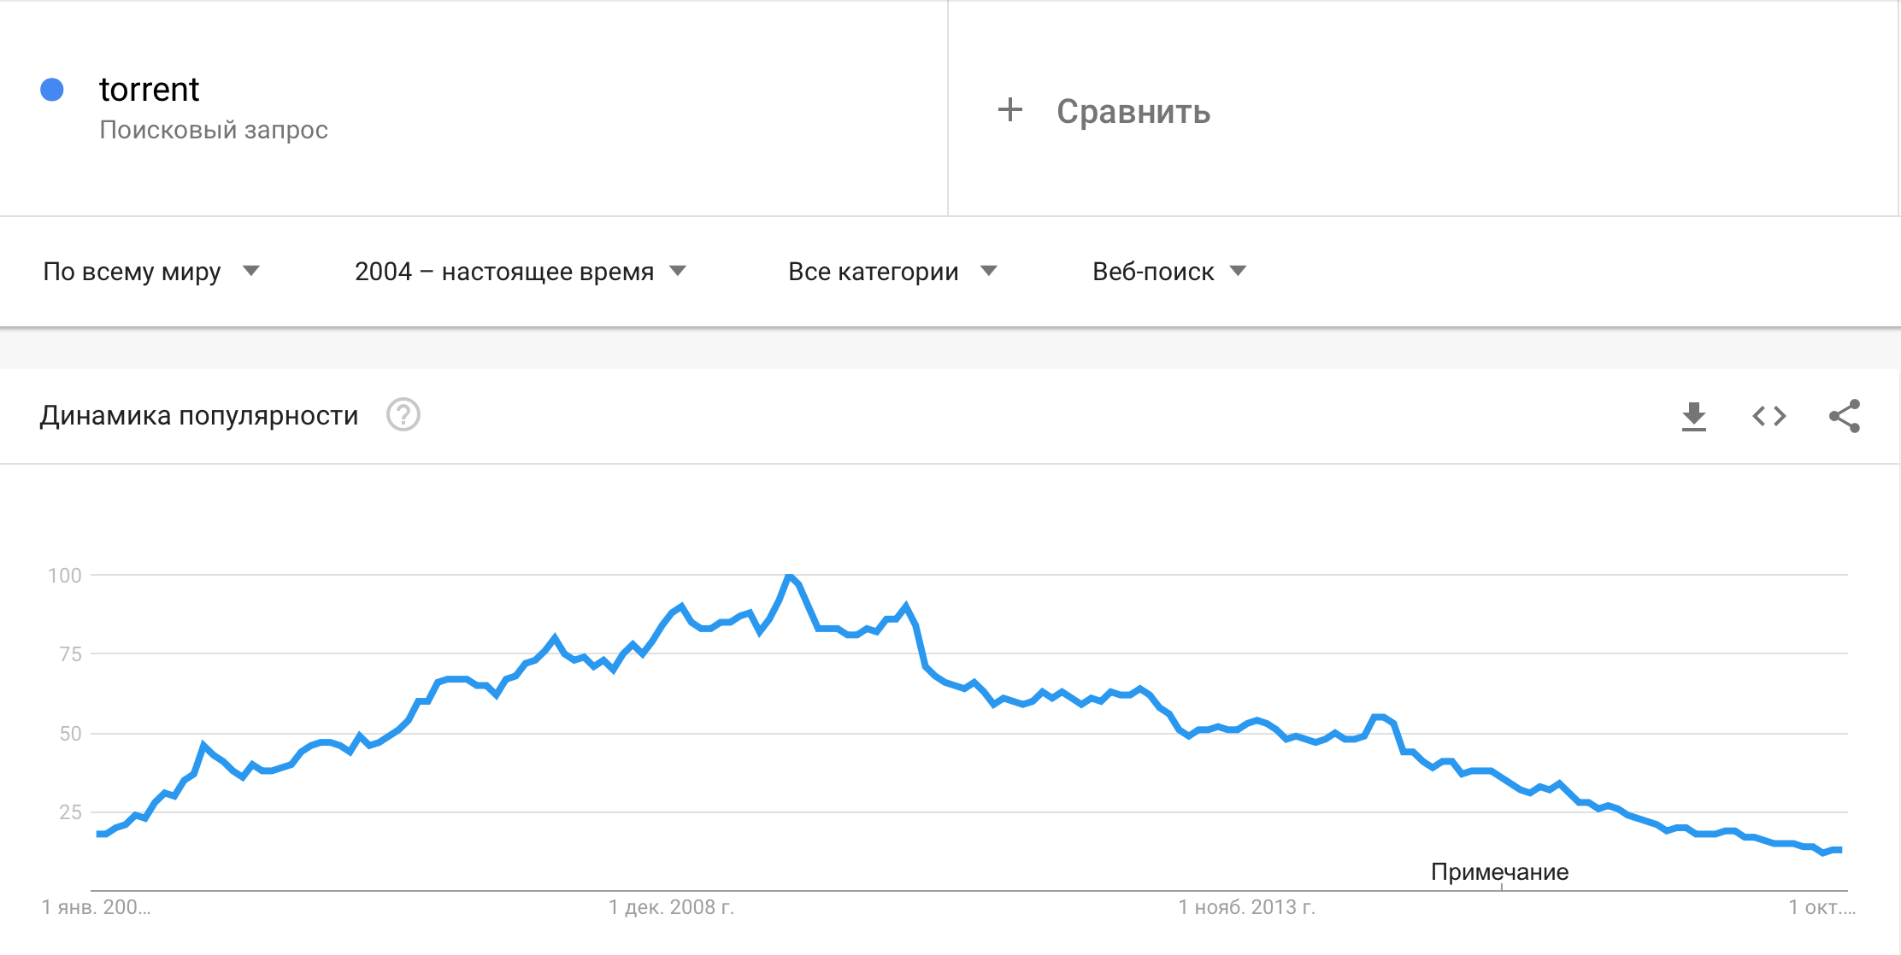Open the Веб-поиск search type dropdown

point(1169,272)
